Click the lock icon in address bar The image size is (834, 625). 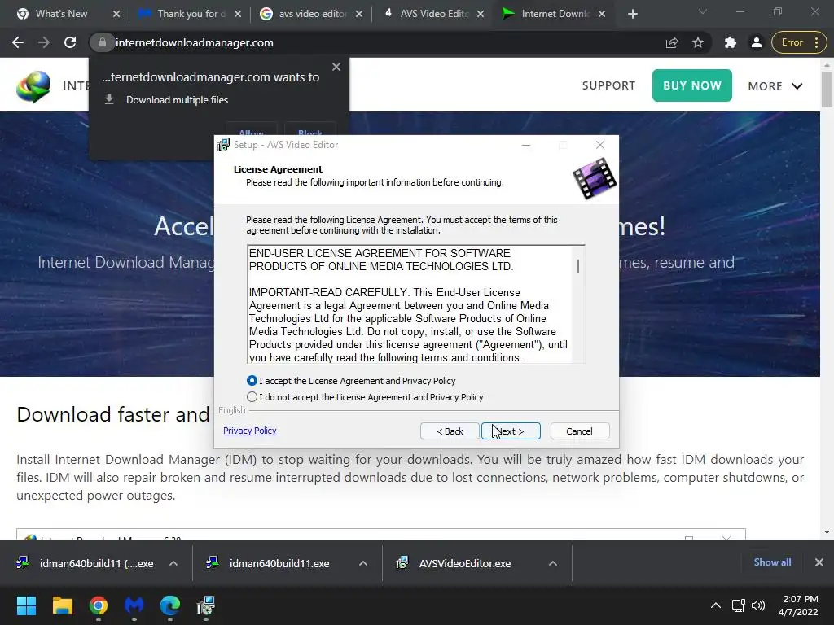coord(102,42)
